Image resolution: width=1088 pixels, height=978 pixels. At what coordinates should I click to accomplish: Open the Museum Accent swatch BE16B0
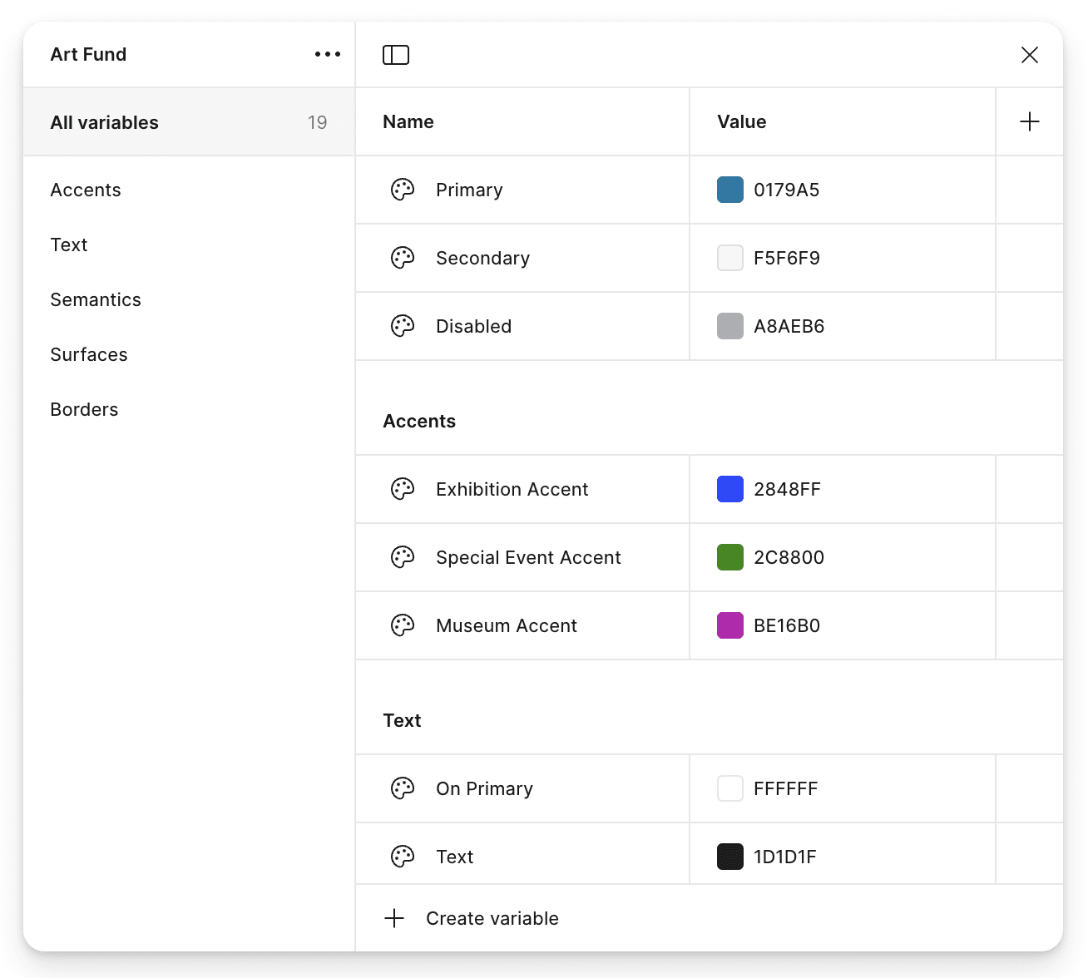(730, 625)
